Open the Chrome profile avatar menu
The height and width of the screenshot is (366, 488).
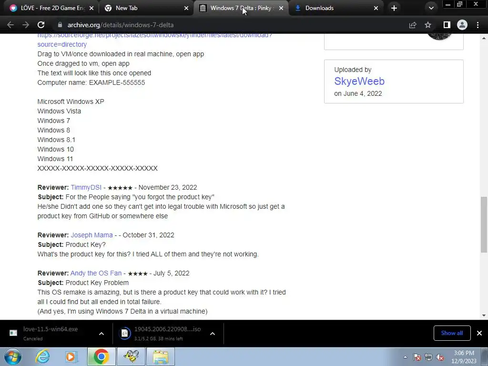tap(462, 25)
